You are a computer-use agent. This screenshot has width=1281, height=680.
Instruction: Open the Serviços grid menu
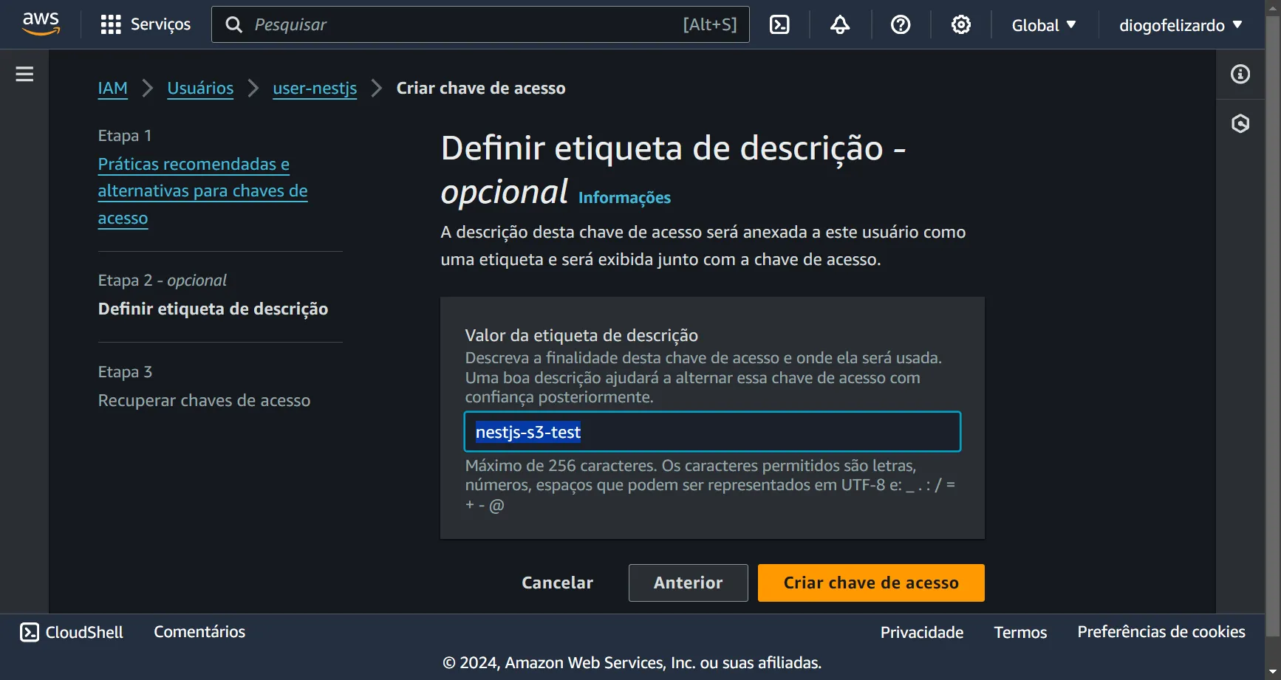[x=111, y=24]
